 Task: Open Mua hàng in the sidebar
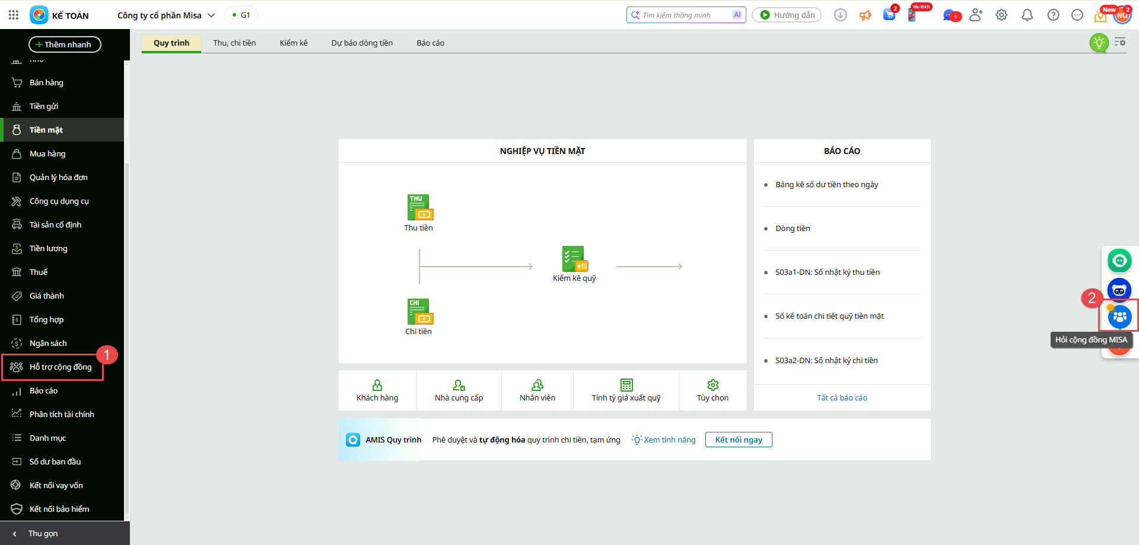62,153
